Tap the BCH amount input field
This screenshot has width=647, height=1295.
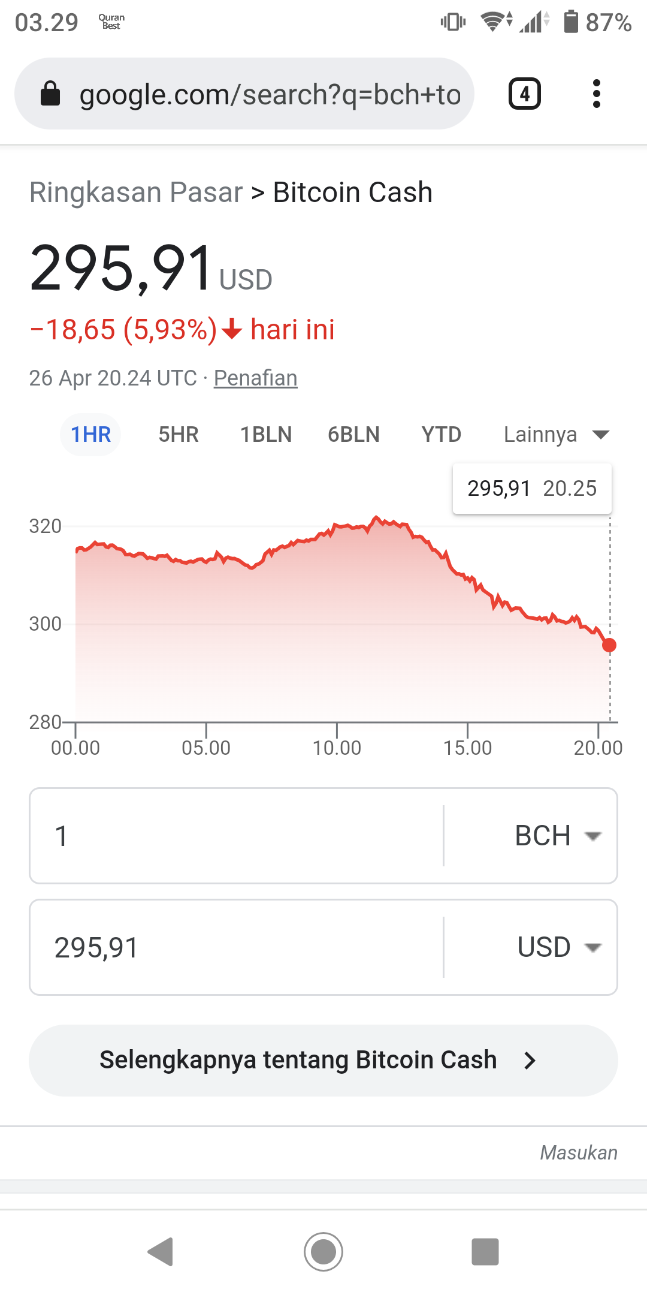coord(237,836)
